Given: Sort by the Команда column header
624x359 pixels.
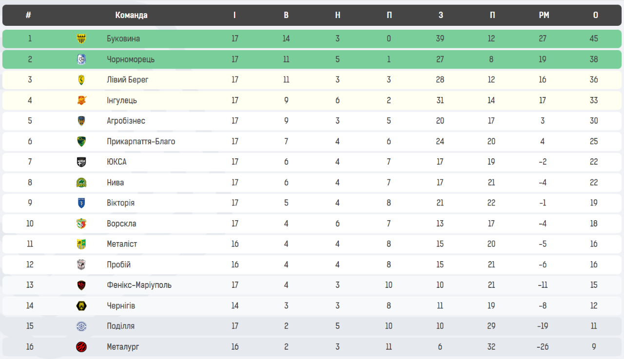Looking at the screenshot, I should [131, 15].
